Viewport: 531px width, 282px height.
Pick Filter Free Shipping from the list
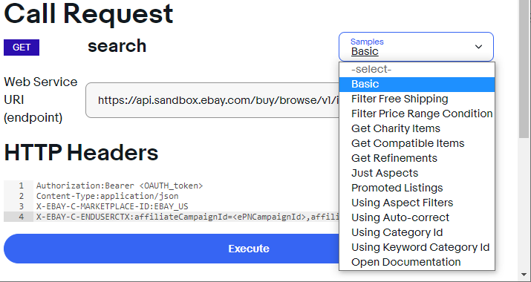[417, 99]
